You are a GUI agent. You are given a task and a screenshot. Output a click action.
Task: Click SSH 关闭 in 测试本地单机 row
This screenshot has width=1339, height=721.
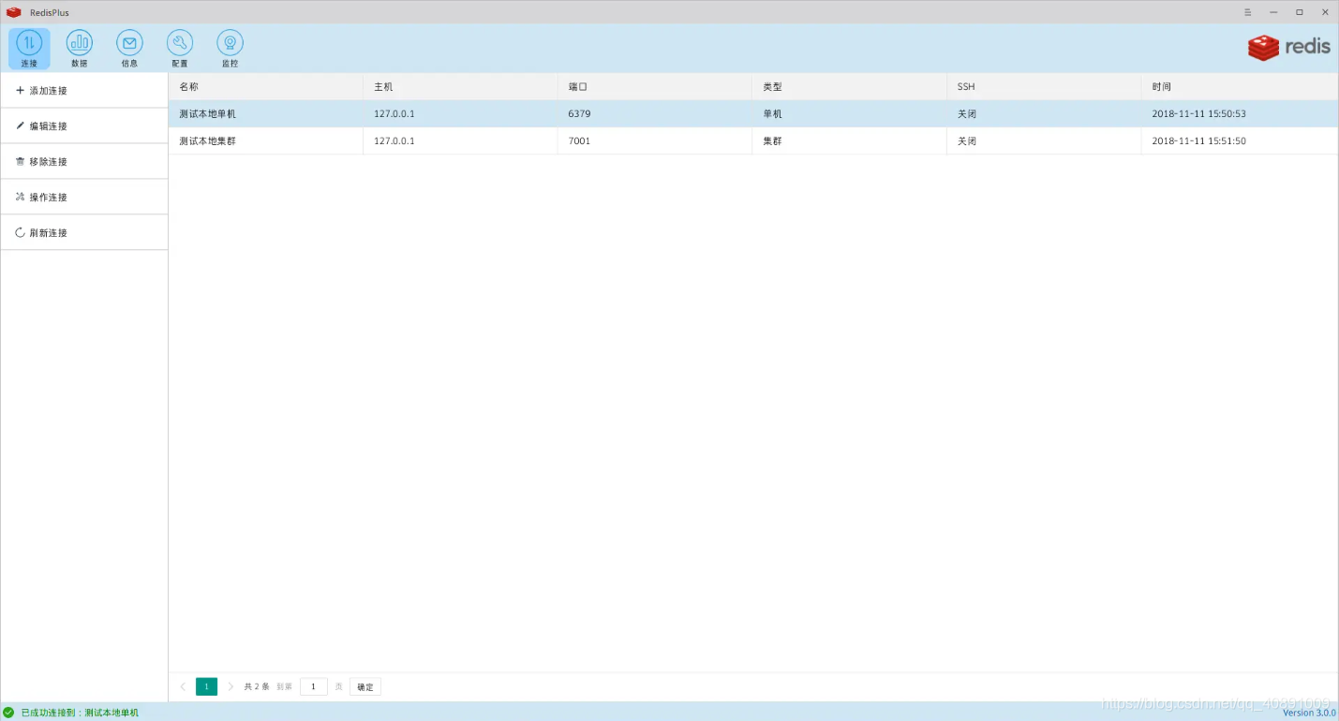coord(967,113)
